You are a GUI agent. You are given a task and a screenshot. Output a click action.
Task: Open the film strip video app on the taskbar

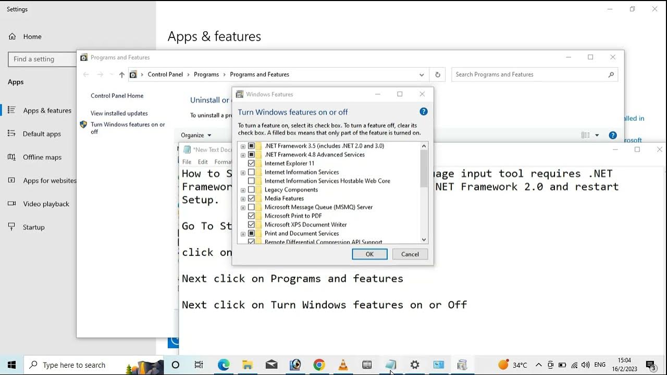coord(367,365)
